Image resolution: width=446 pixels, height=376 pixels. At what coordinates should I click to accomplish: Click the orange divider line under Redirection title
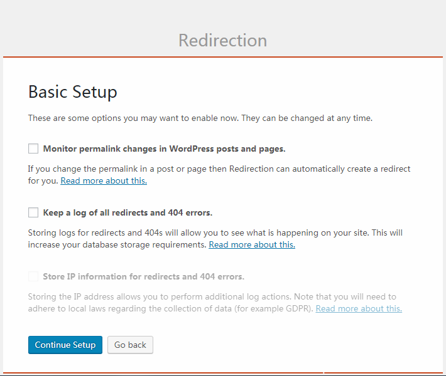pos(222,57)
